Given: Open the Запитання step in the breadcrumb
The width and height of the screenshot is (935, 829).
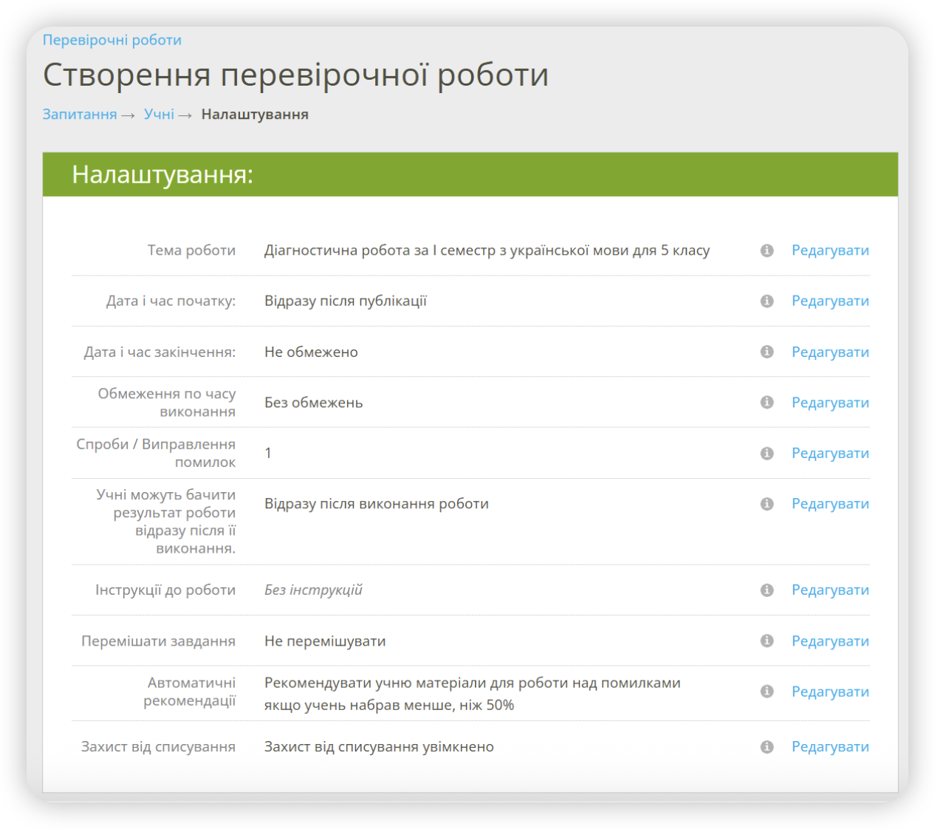Looking at the screenshot, I should [80, 114].
